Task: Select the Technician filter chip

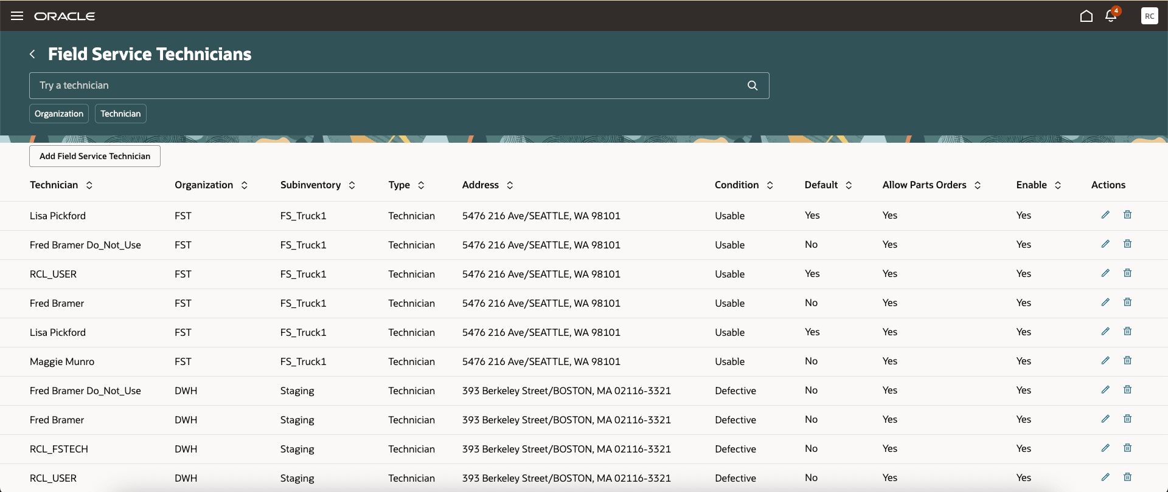Action: [x=120, y=114]
